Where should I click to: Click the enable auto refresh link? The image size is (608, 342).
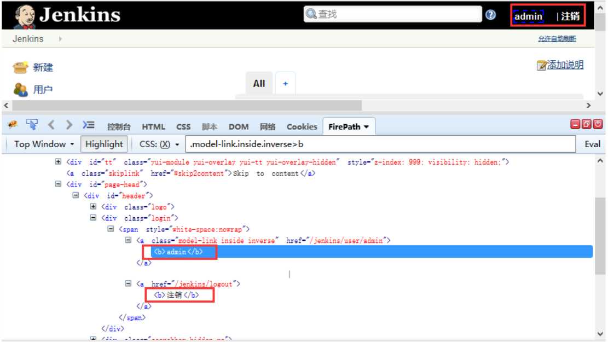tap(557, 39)
